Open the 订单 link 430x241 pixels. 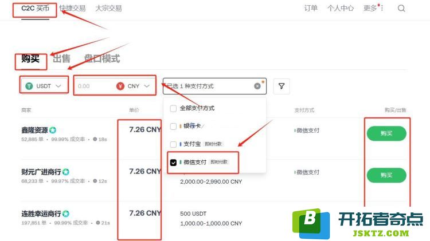point(311,8)
